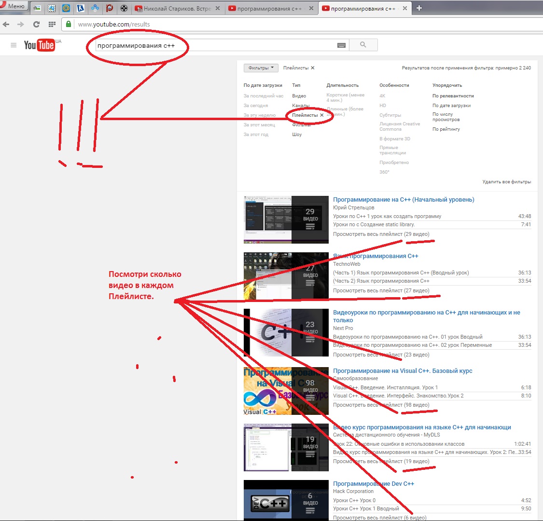The height and width of the screenshot is (521, 543).
Task: Sort results По числу просмотров
Action: (x=446, y=117)
